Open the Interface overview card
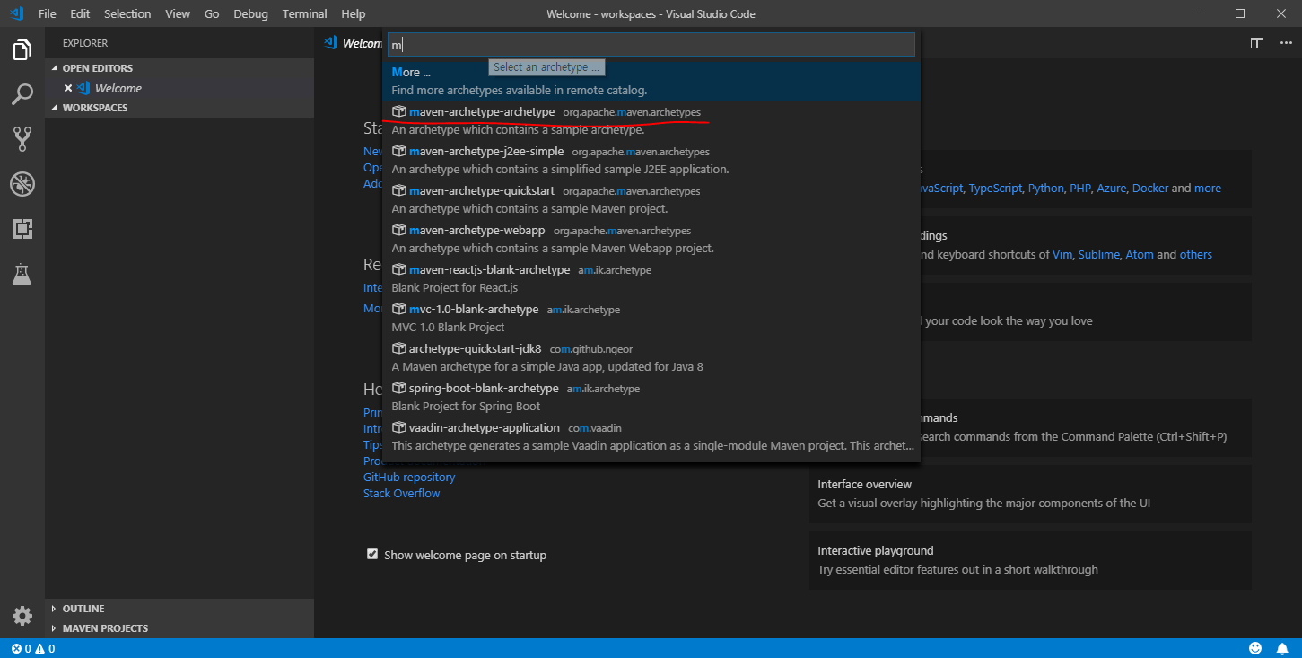 [1030, 494]
